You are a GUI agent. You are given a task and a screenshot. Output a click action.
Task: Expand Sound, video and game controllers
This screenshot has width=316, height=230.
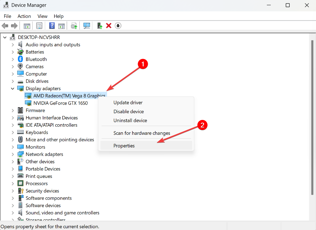pyautogui.click(x=13, y=213)
